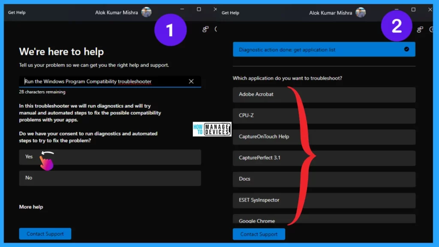
Task: Click Contact Support in left Get Help window
Action: pyautogui.click(x=45, y=234)
